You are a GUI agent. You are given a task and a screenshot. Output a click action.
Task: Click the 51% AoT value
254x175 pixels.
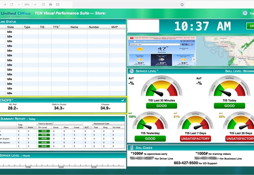pos(177,117)
